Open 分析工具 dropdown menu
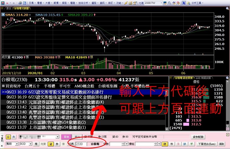Screen dimensions: 230x149 197,3
